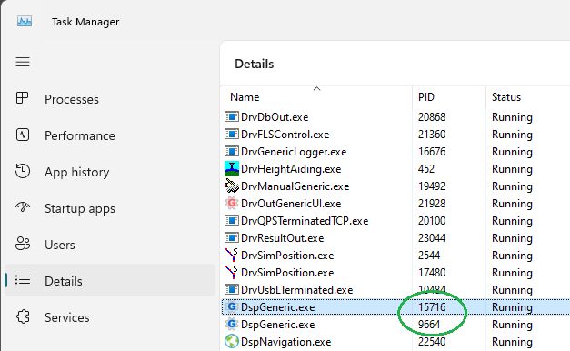Image resolution: width=570 pixels, height=351 pixels.
Task: Select the DrvHeightAiding.exe process name
Action: click(291, 169)
